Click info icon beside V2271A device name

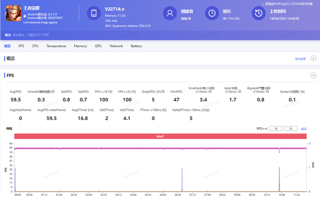[123, 9]
